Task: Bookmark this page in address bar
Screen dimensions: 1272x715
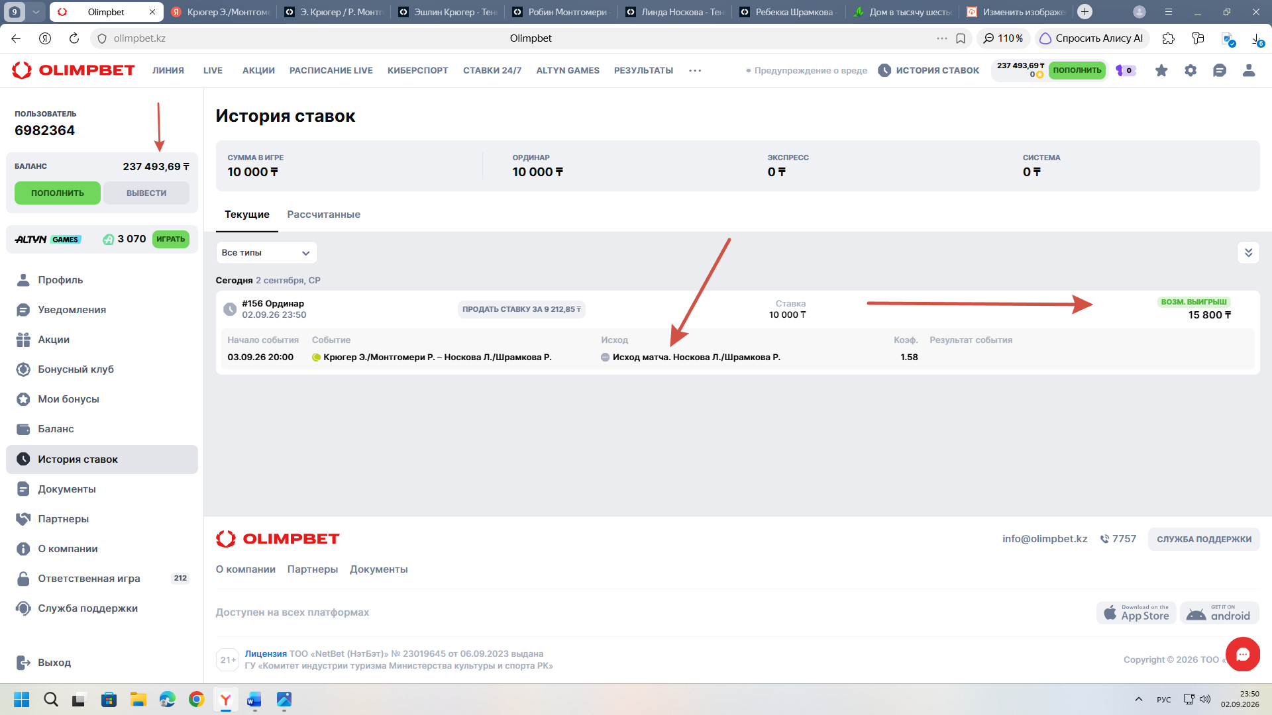Action: pos(961,38)
